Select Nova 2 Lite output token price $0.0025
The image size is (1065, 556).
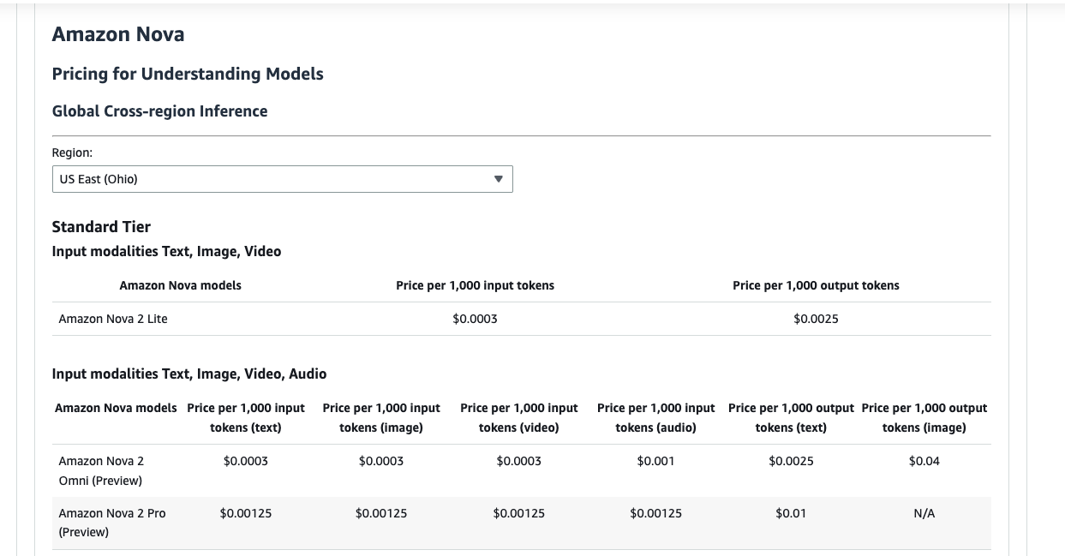click(816, 319)
